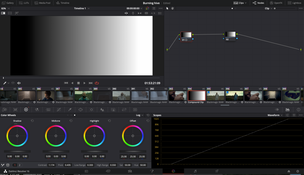
Task: Click the stop playback button
Action: (x=78, y=83)
